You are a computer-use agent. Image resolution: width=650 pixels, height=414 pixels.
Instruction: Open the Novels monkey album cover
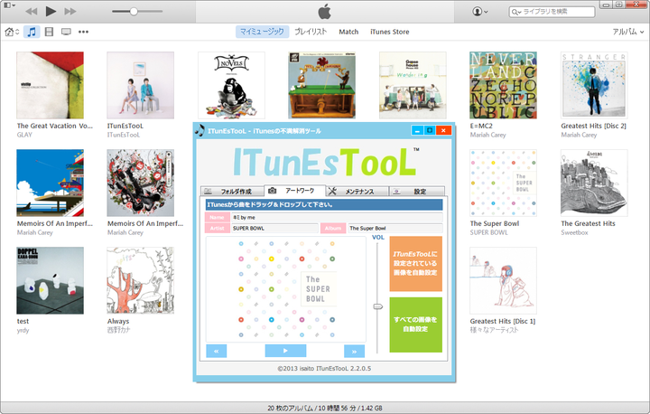tap(231, 85)
